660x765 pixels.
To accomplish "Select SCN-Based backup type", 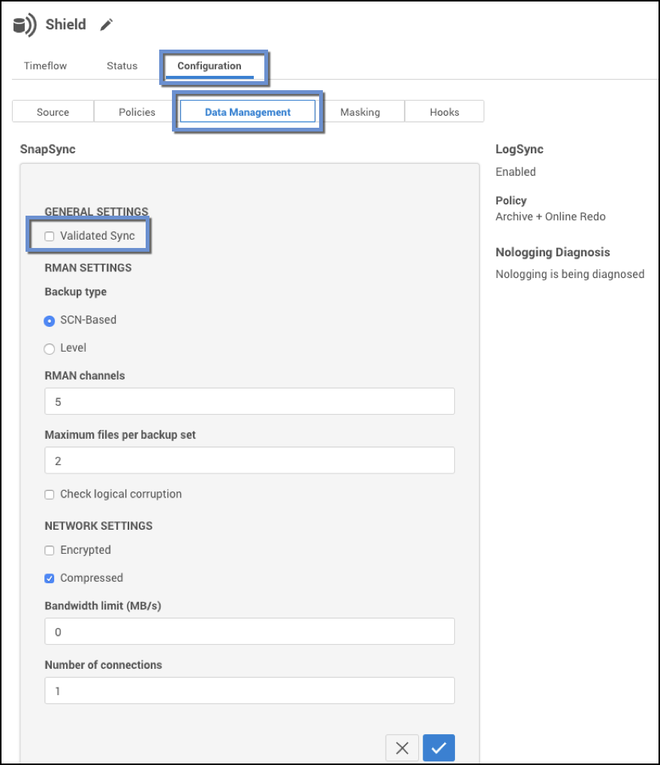I will coord(50,320).
